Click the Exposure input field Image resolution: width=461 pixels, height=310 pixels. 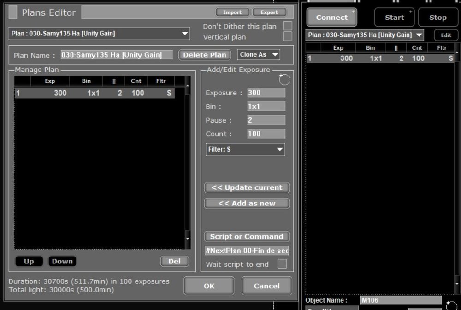tap(266, 93)
